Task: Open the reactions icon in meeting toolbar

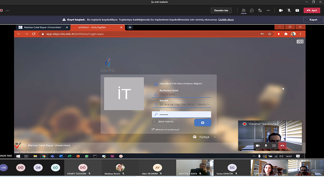Action: point(260,10)
